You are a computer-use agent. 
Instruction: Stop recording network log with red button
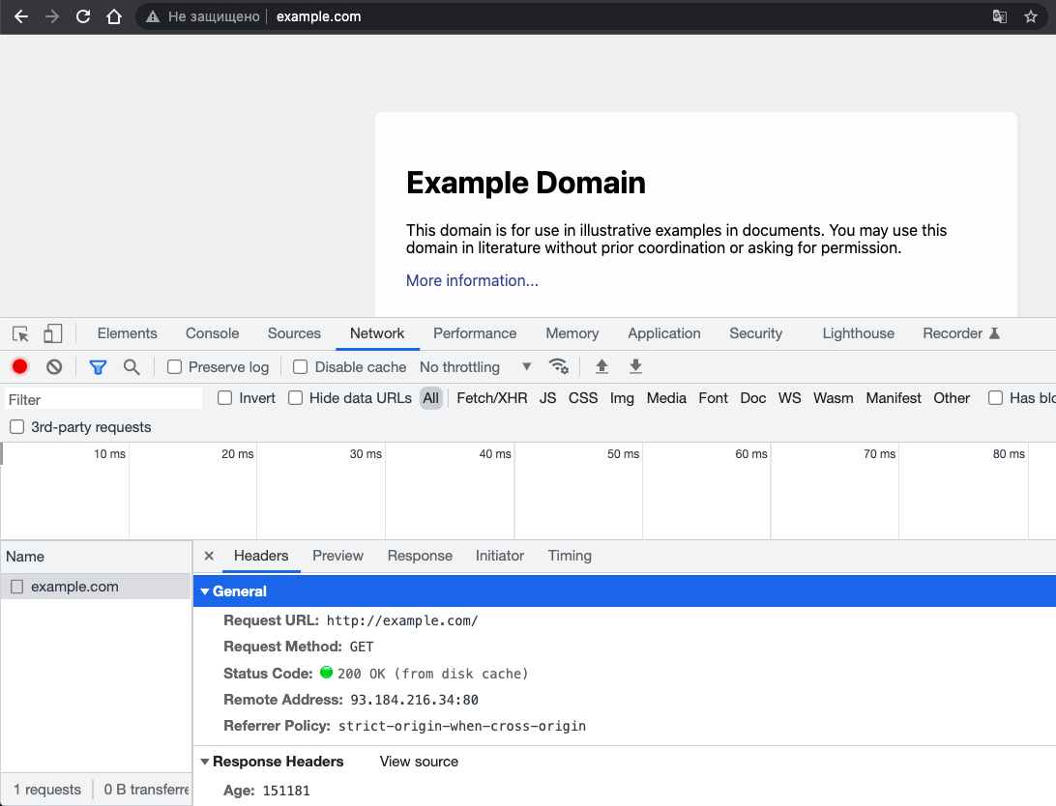19,367
